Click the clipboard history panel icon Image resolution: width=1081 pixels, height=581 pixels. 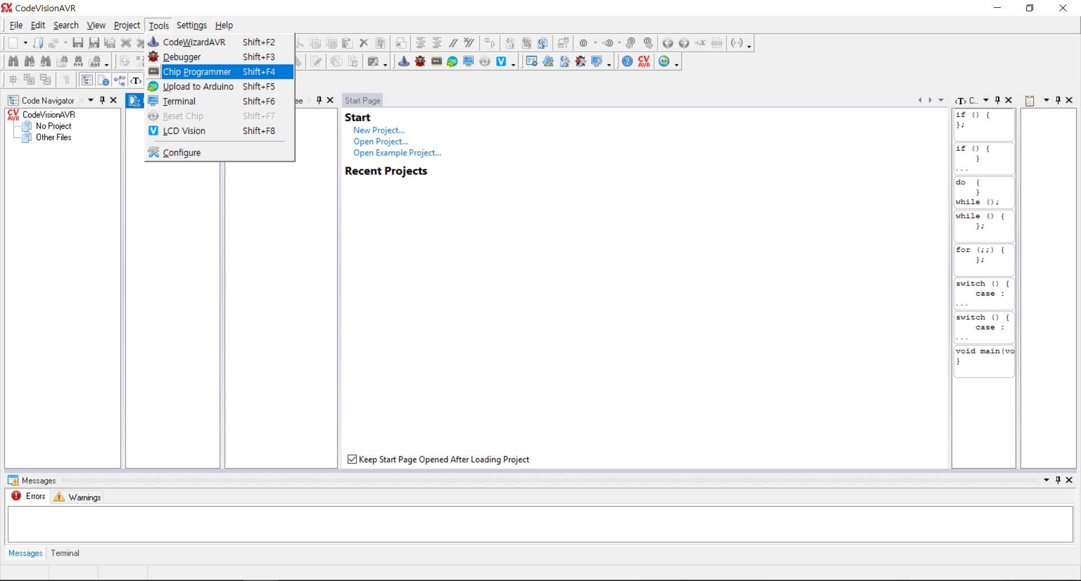(x=1030, y=100)
